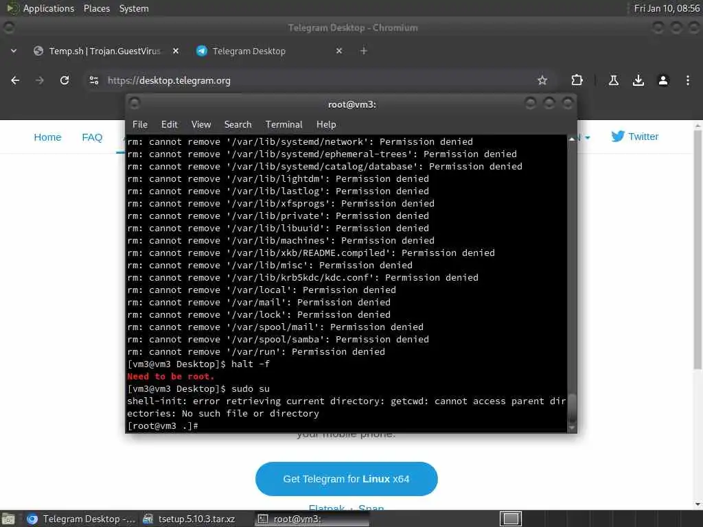
Task: Open terminal Search menu
Action: tap(238, 125)
